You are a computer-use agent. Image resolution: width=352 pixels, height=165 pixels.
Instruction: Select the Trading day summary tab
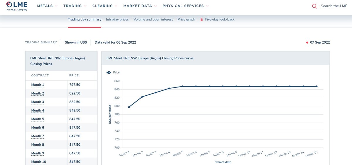pyautogui.click(x=84, y=20)
